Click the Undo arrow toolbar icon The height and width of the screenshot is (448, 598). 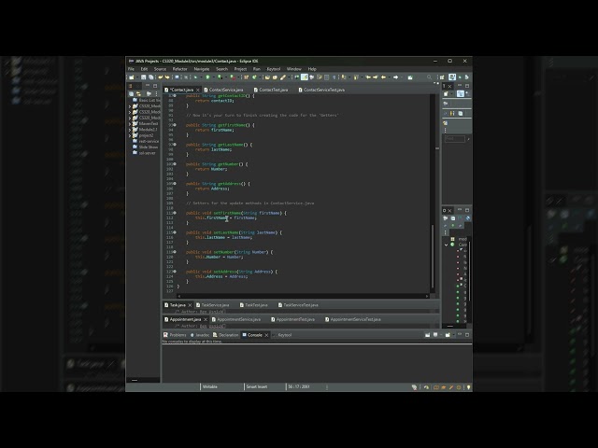[160, 77]
